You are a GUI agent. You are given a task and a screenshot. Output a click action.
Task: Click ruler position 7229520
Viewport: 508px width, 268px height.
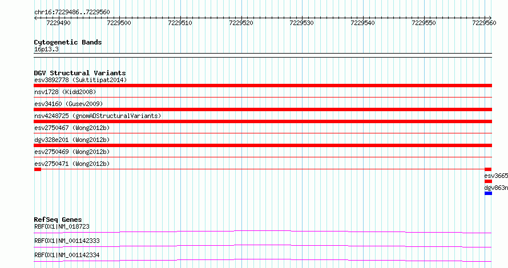pyautogui.click(x=241, y=23)
